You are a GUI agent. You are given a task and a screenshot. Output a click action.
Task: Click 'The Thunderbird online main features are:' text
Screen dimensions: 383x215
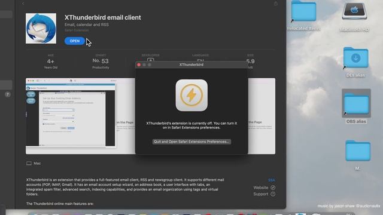pos(60,204)
